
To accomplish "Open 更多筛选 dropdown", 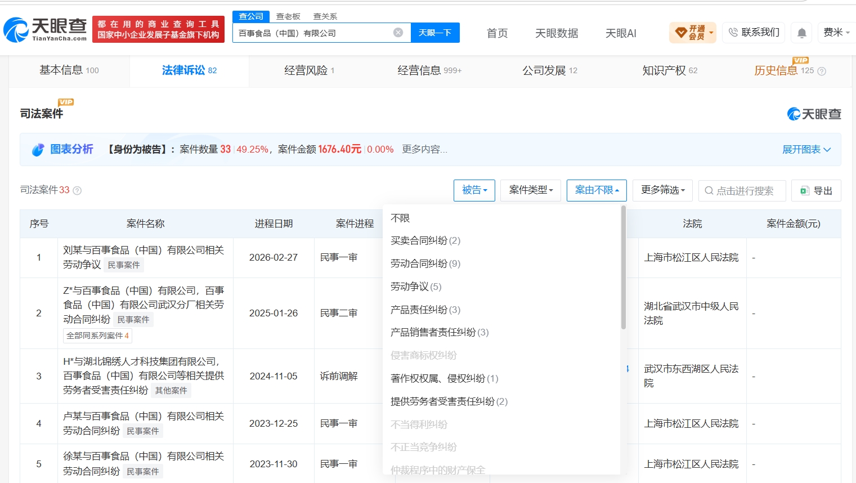I will [662, 190].
